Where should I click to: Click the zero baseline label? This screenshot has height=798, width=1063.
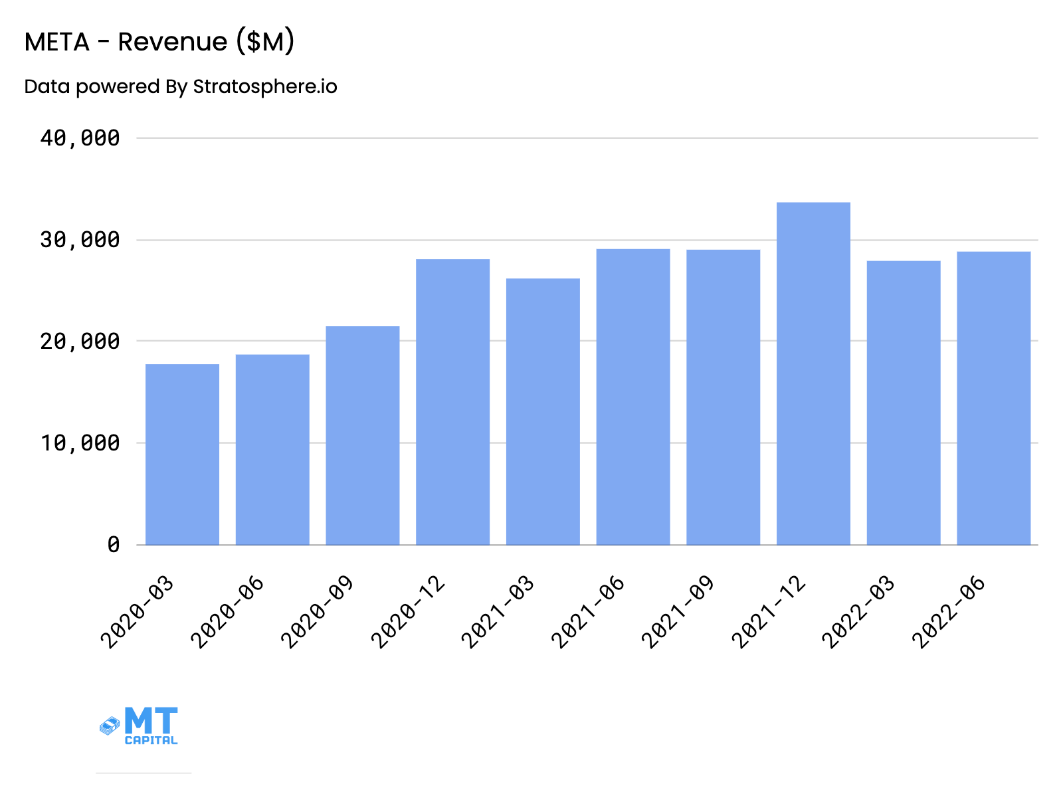(113, 544)
